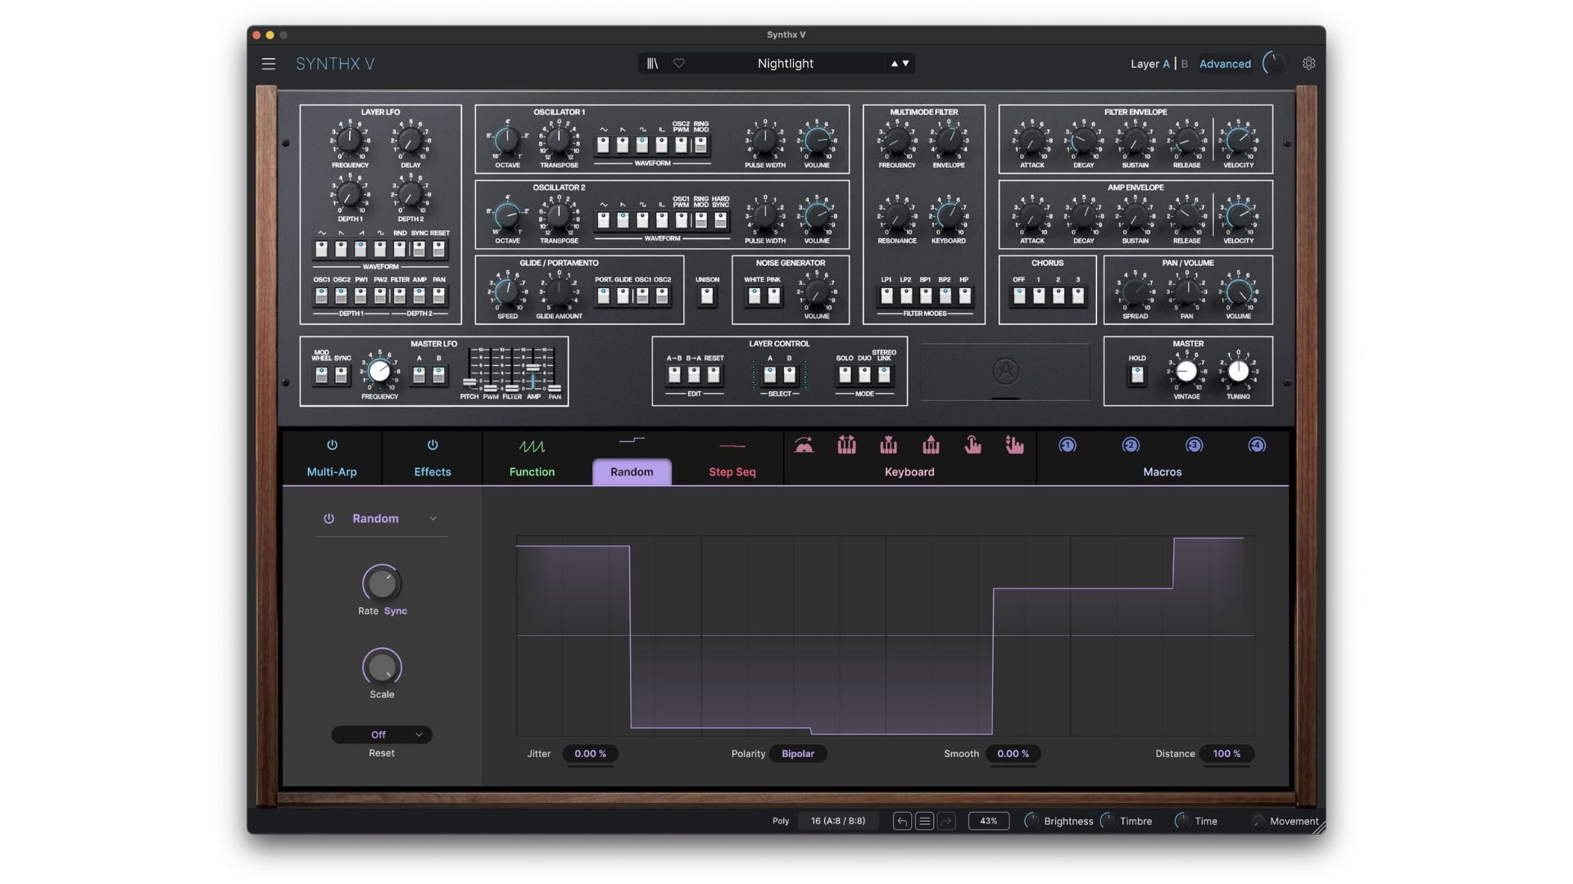
Task: Toggle the LP1 filter mode switch
Action: pos(886,295)
